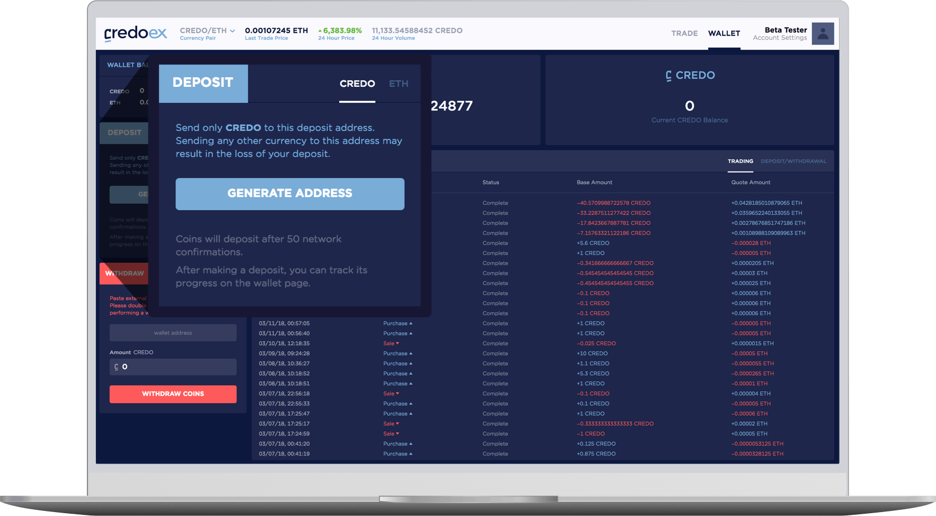Click the base amount +0.125 CREDO

click(x=596, y=444)
